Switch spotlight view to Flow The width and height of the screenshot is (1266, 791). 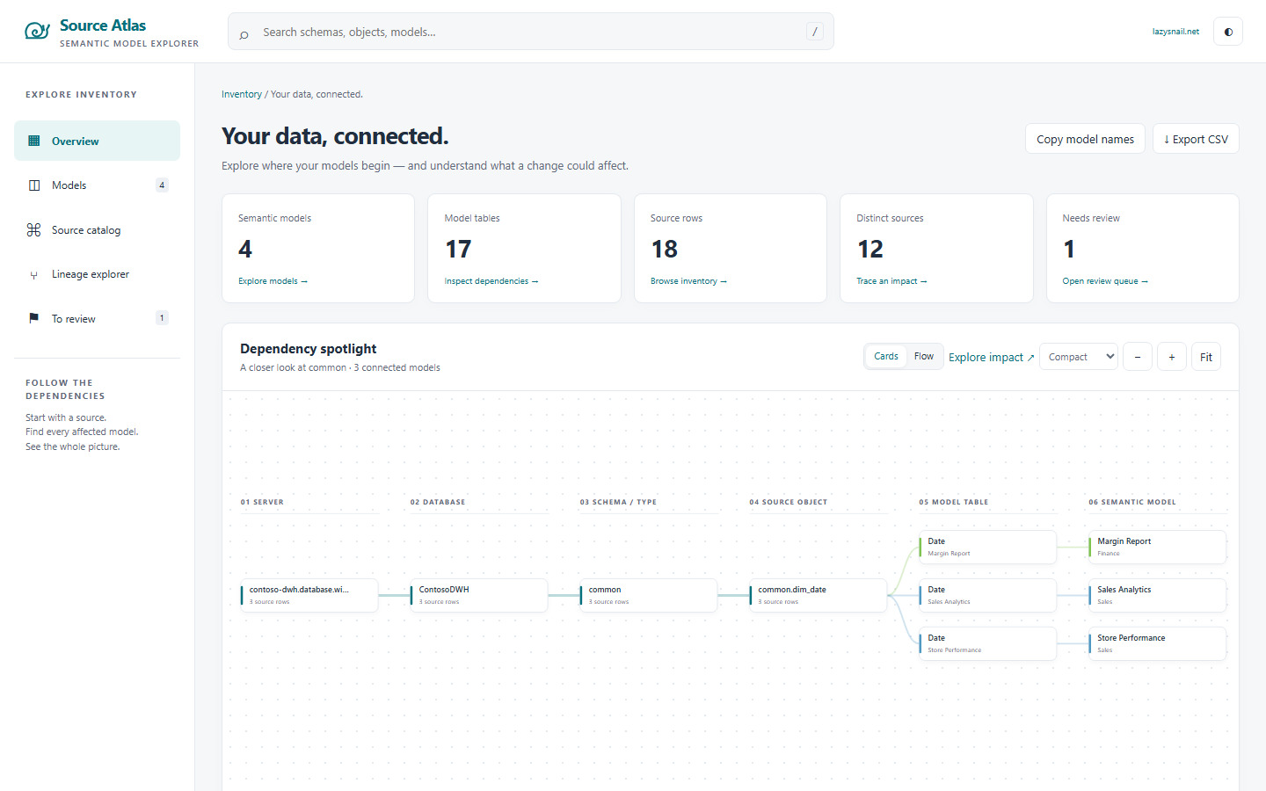[x=924, y=356]
